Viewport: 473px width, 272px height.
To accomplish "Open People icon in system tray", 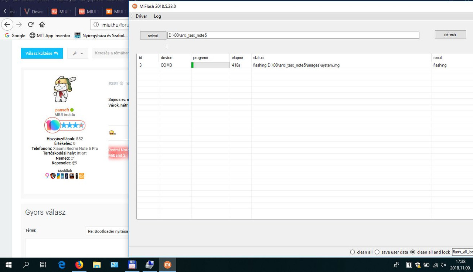I will pyautogui.click(x=397, y=265).
